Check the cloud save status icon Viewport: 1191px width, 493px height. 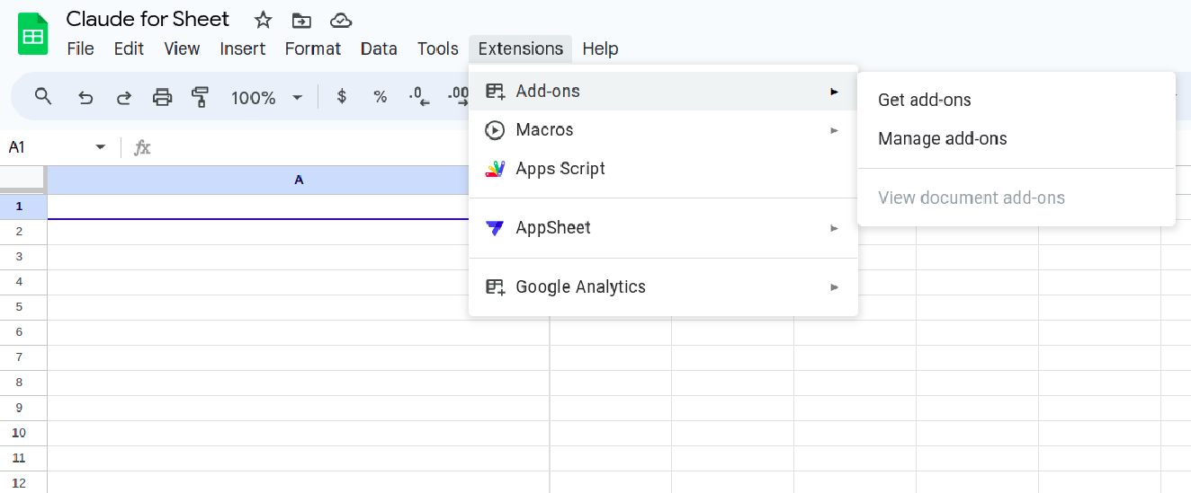341,20
